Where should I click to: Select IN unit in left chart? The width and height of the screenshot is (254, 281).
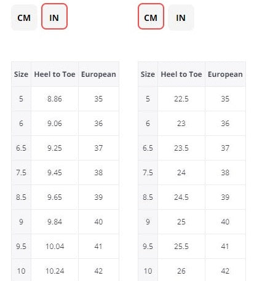[54, 17]
